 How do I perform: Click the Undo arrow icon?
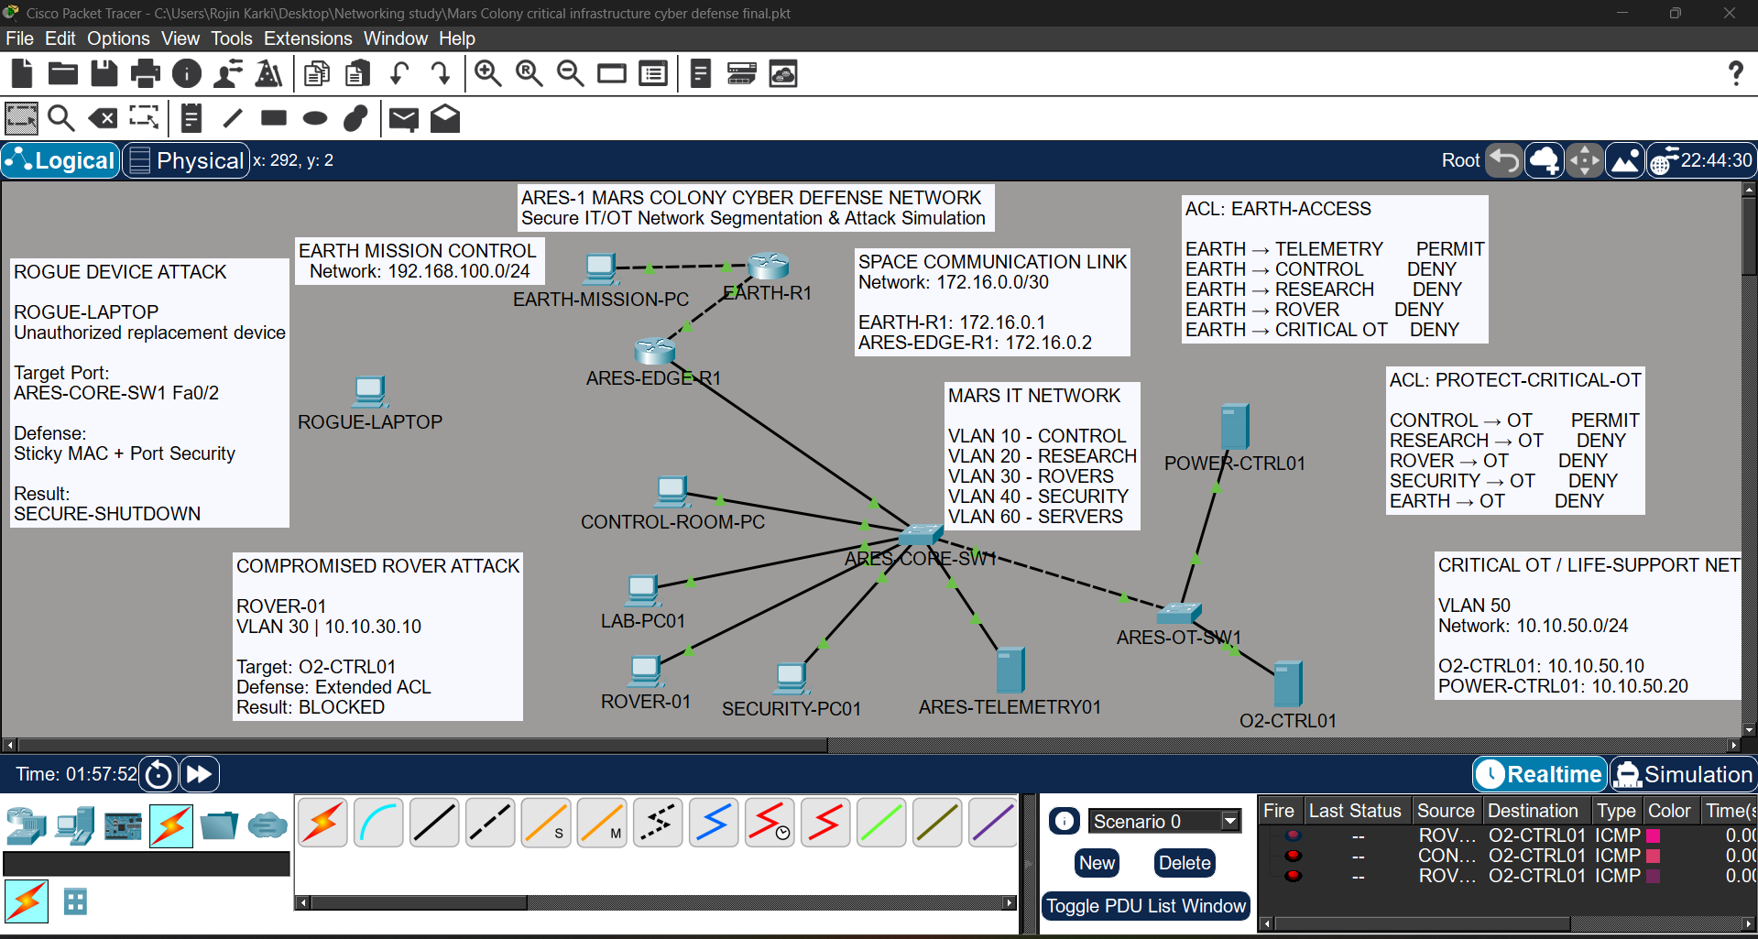[x=399, y=73]
